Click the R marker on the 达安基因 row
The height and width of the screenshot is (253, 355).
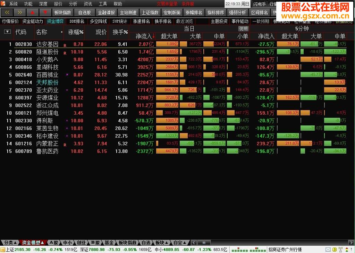point(65,46)
